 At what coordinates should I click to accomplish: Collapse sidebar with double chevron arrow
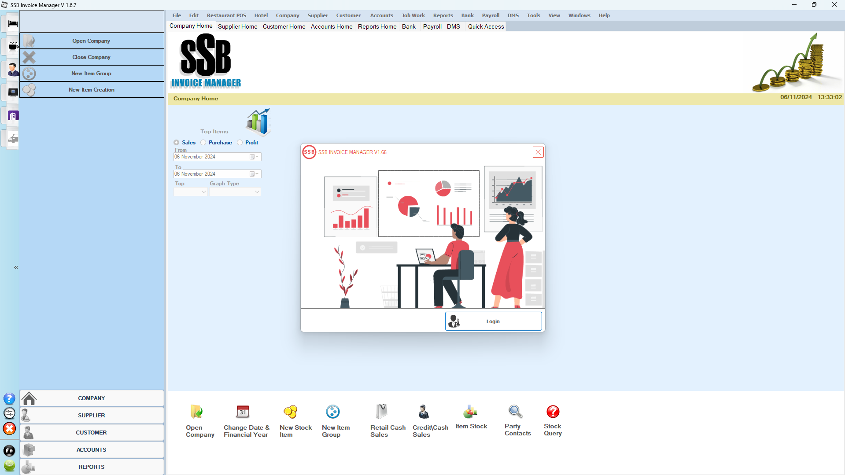pos(16,267)
